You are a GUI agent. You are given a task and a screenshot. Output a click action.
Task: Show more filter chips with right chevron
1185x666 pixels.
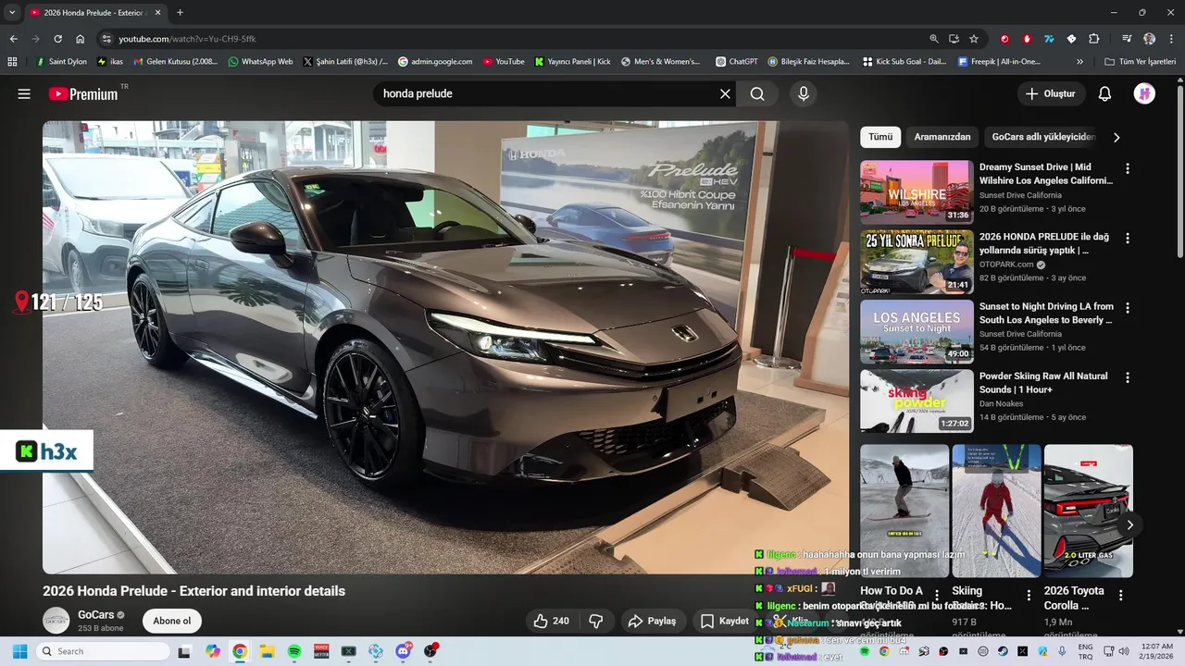point(1116,137)
